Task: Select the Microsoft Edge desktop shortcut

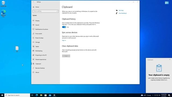Action: tap(3, 13)
